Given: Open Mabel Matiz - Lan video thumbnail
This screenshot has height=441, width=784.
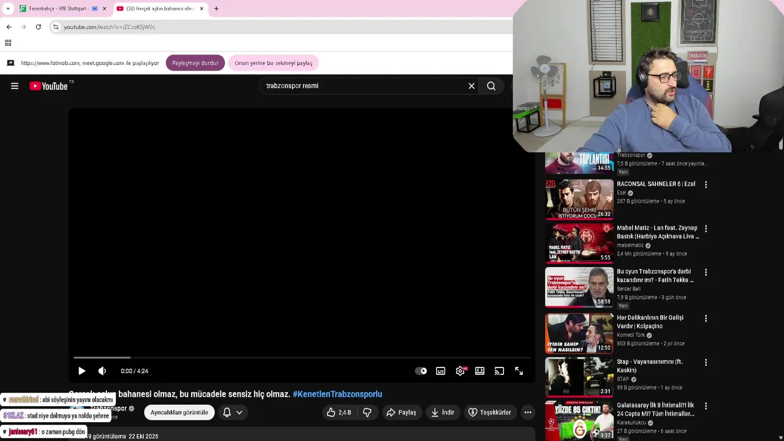Looking at the screenshot, I should point(579,243).
